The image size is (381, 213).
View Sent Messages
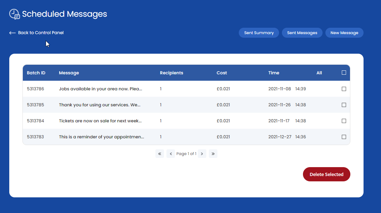(302, 33)
